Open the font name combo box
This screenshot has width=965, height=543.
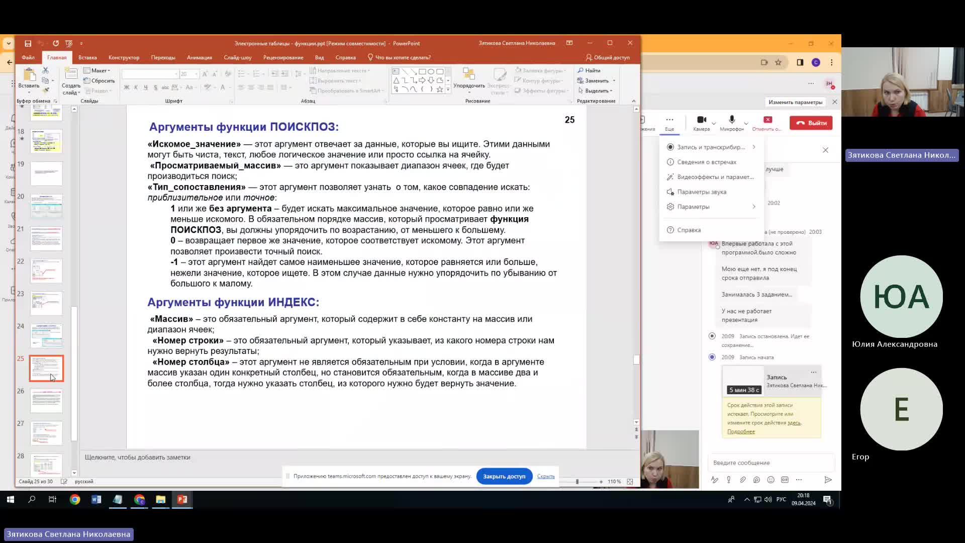pyautogui.click(x=150, y=74)
